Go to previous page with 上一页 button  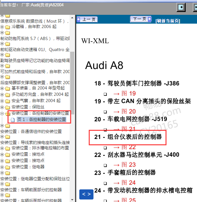(x=87, y=20)
